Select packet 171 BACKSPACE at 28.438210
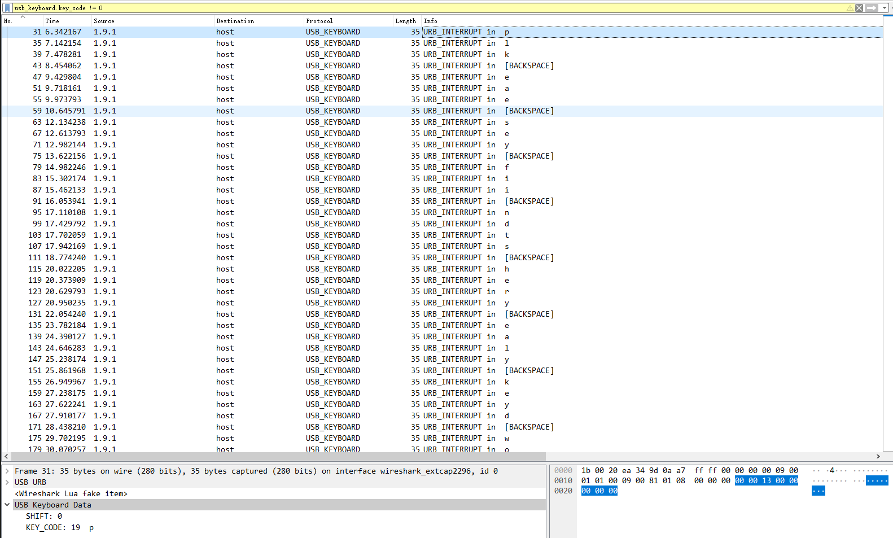 (x=443, y=427)
